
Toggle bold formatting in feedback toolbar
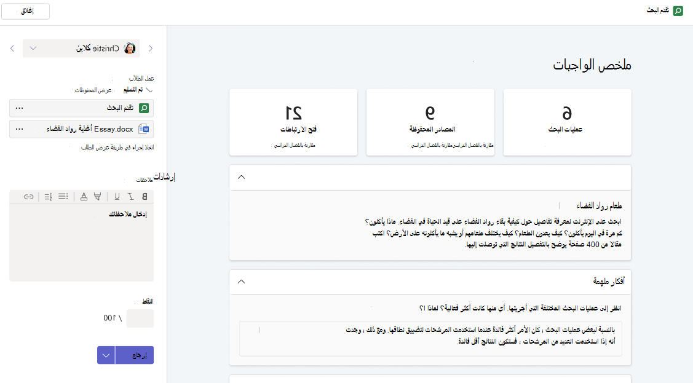click(x=145, y=197)
